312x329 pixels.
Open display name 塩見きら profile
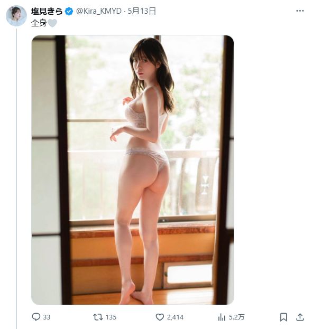click(47, 11)
